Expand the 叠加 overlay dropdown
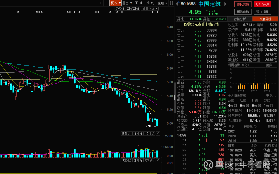 click(127, 3)
